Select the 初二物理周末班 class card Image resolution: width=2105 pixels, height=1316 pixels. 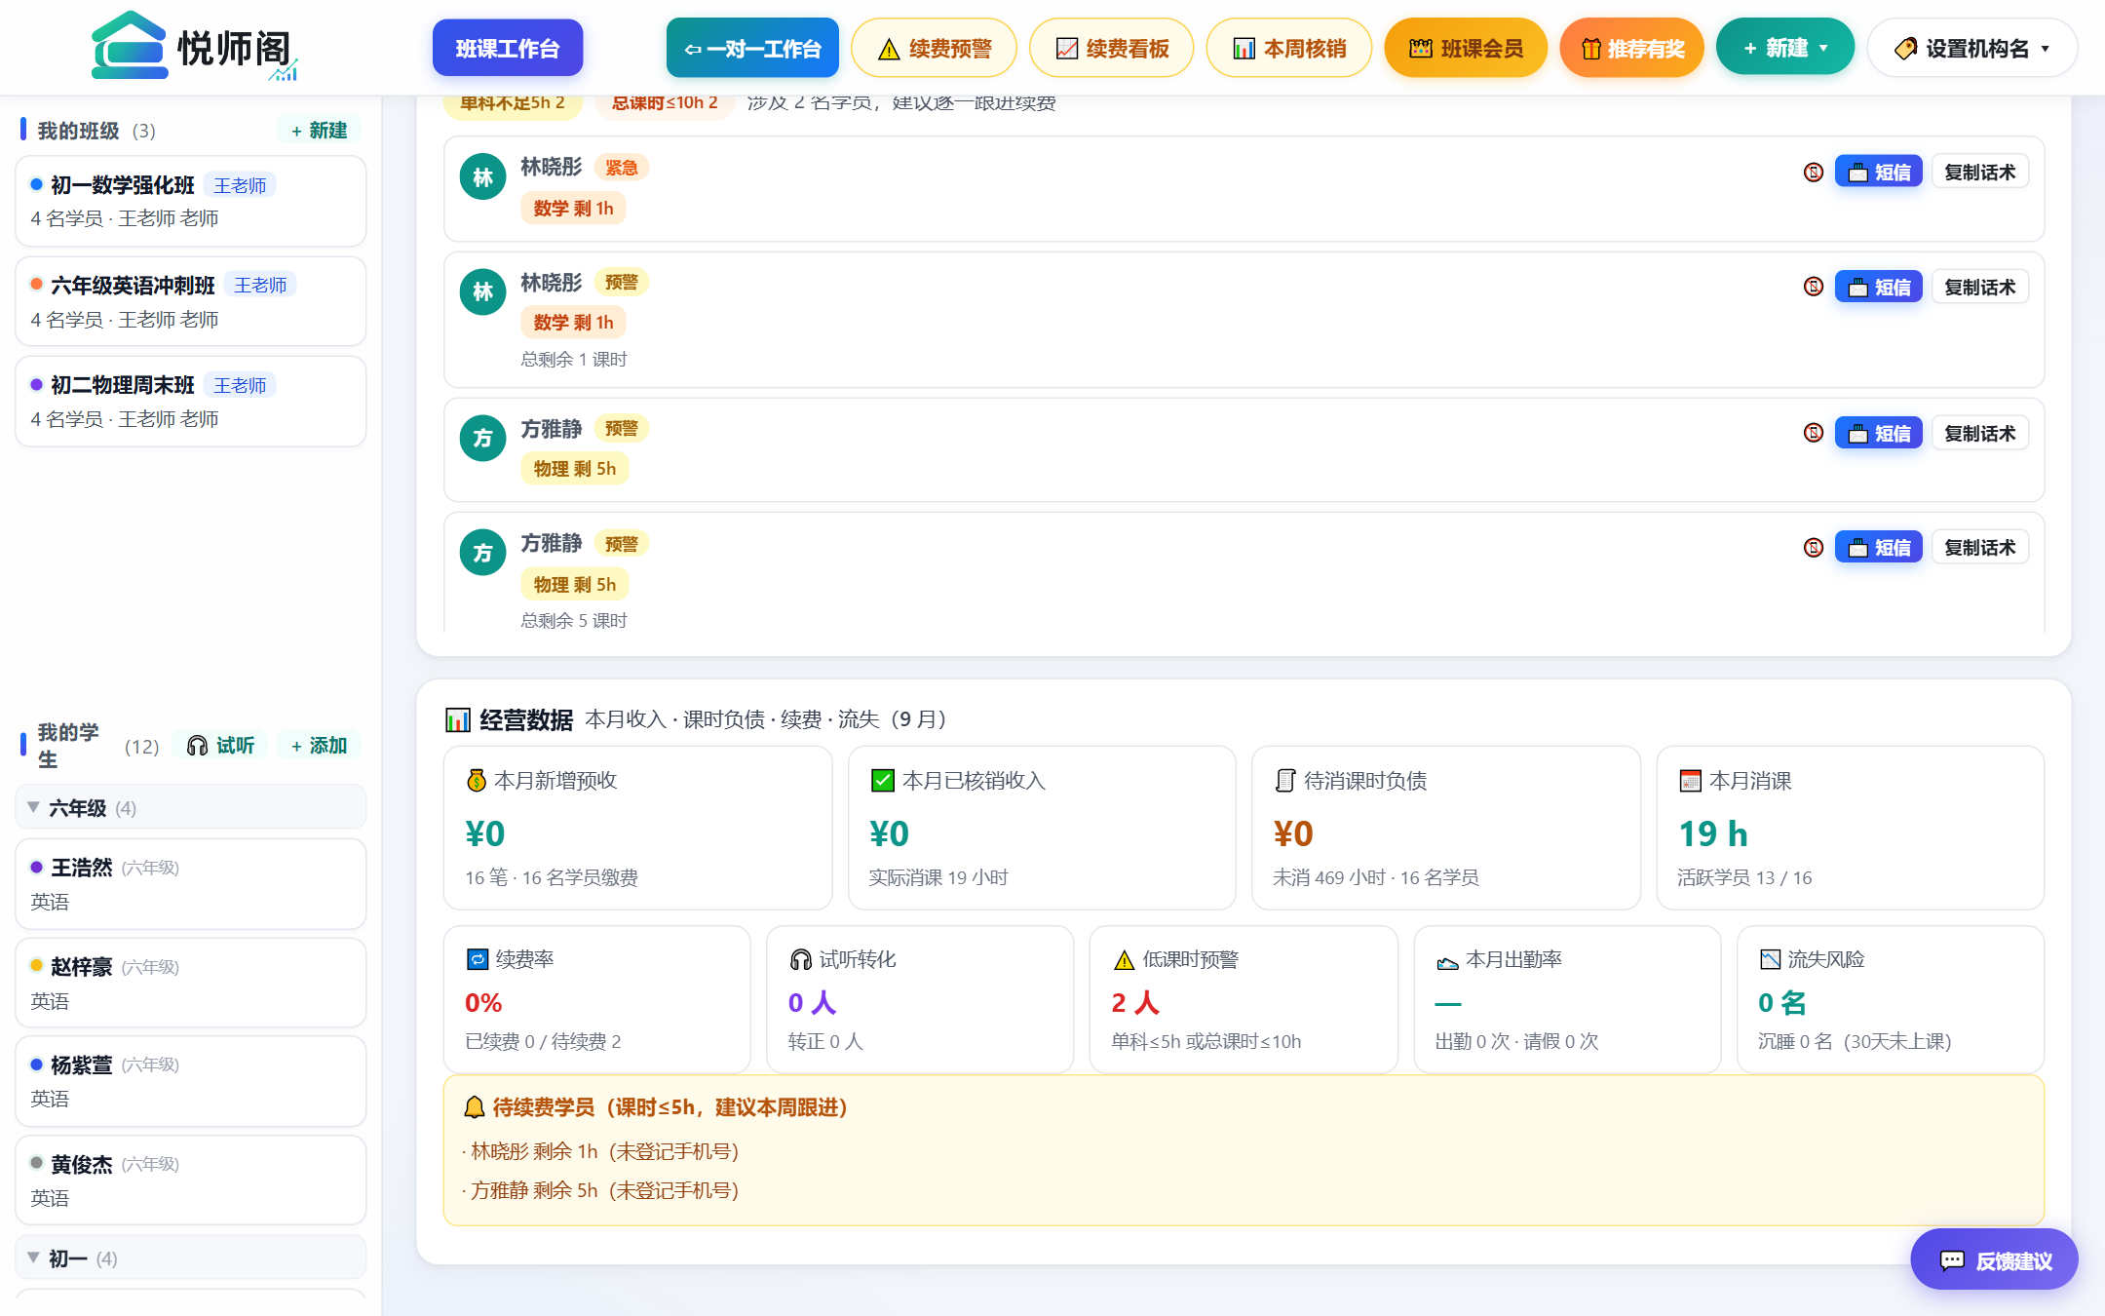pyautogui.click(x=191, y=402)
